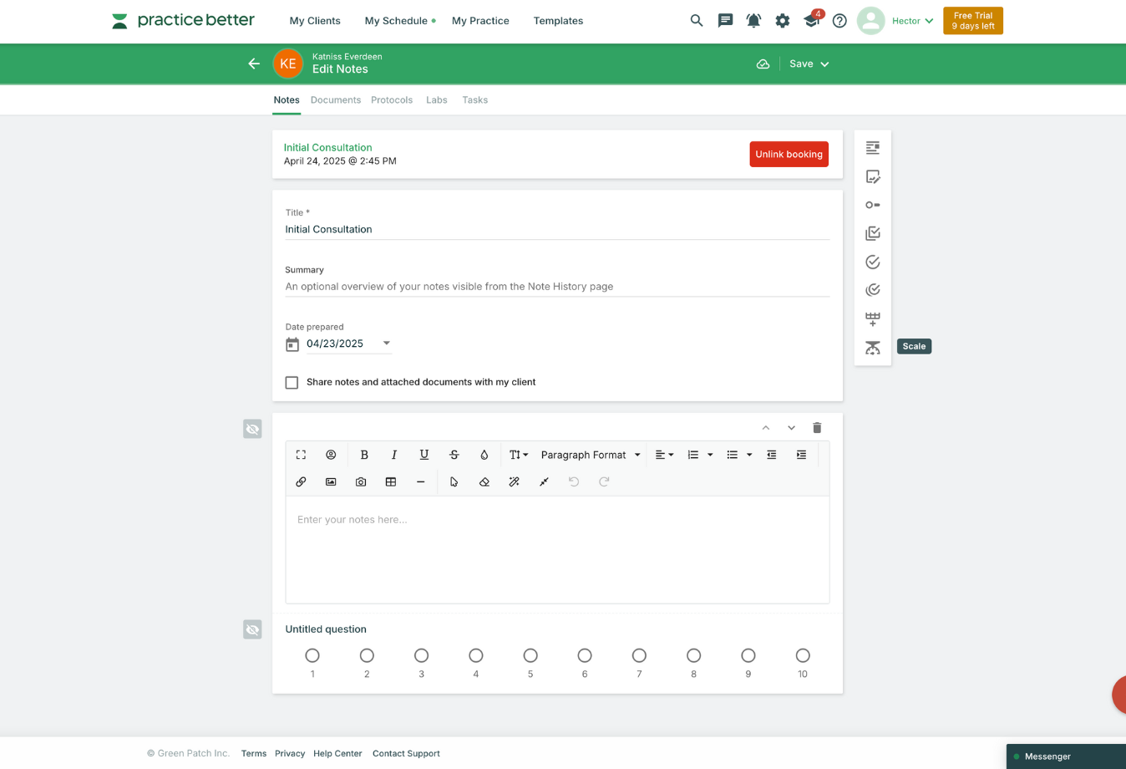Insert client placeholder using the person icon

click(331, 455)
